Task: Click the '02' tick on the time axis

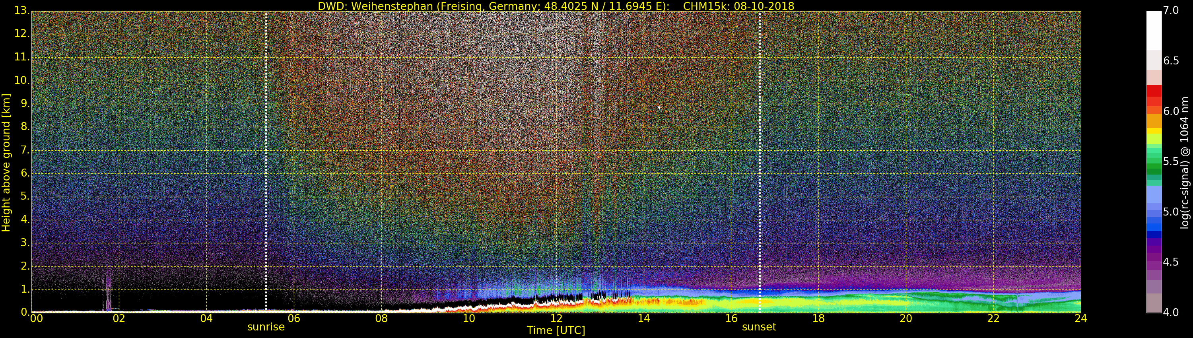Action: pyautogui.click(x=119, y=319)
